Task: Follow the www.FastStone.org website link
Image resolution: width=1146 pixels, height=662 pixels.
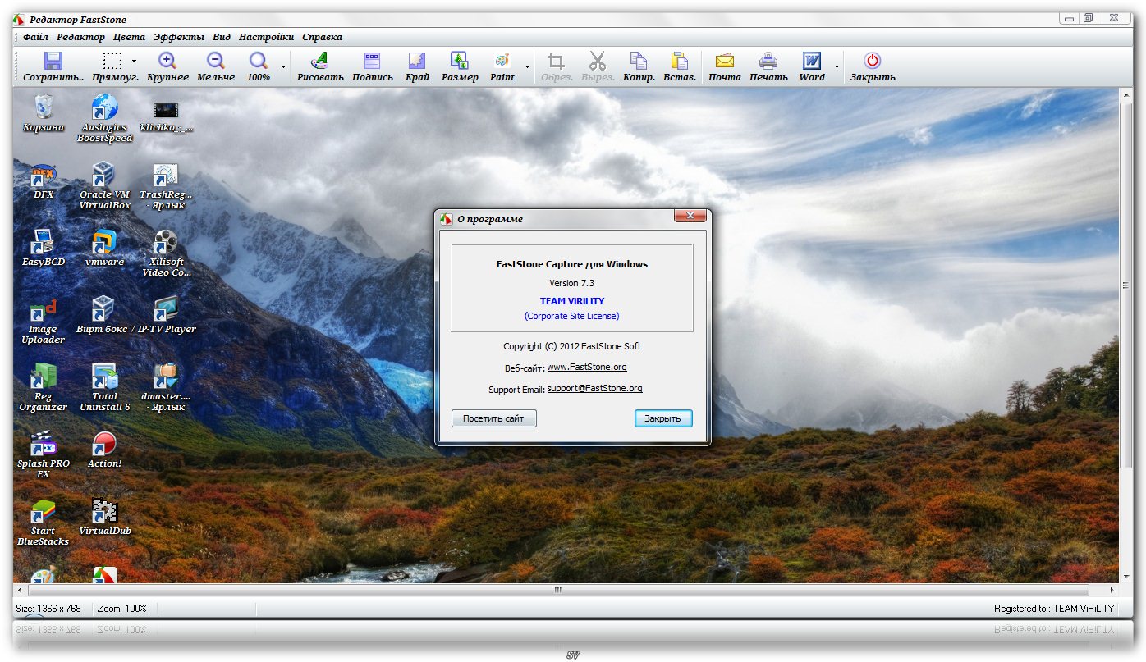Action: [586, 368]
